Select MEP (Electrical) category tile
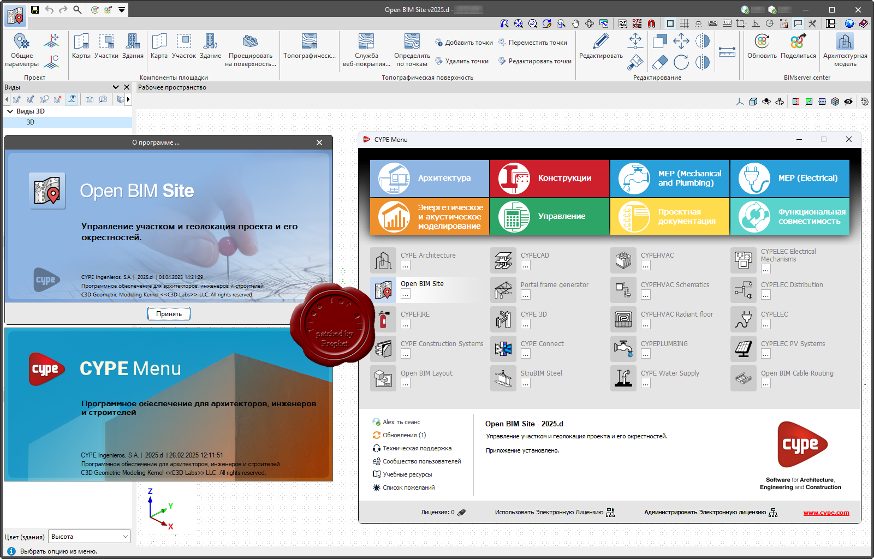The image size is (874, 559). [790, 179]
